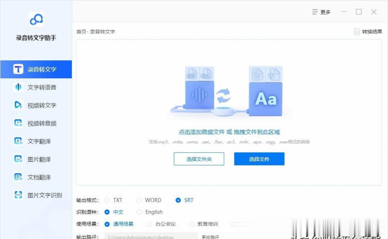Click the app logo above 录音转文字助手
Image resolution: width=388 pixels, height=239 pixels.
click(x=36, y=20)
